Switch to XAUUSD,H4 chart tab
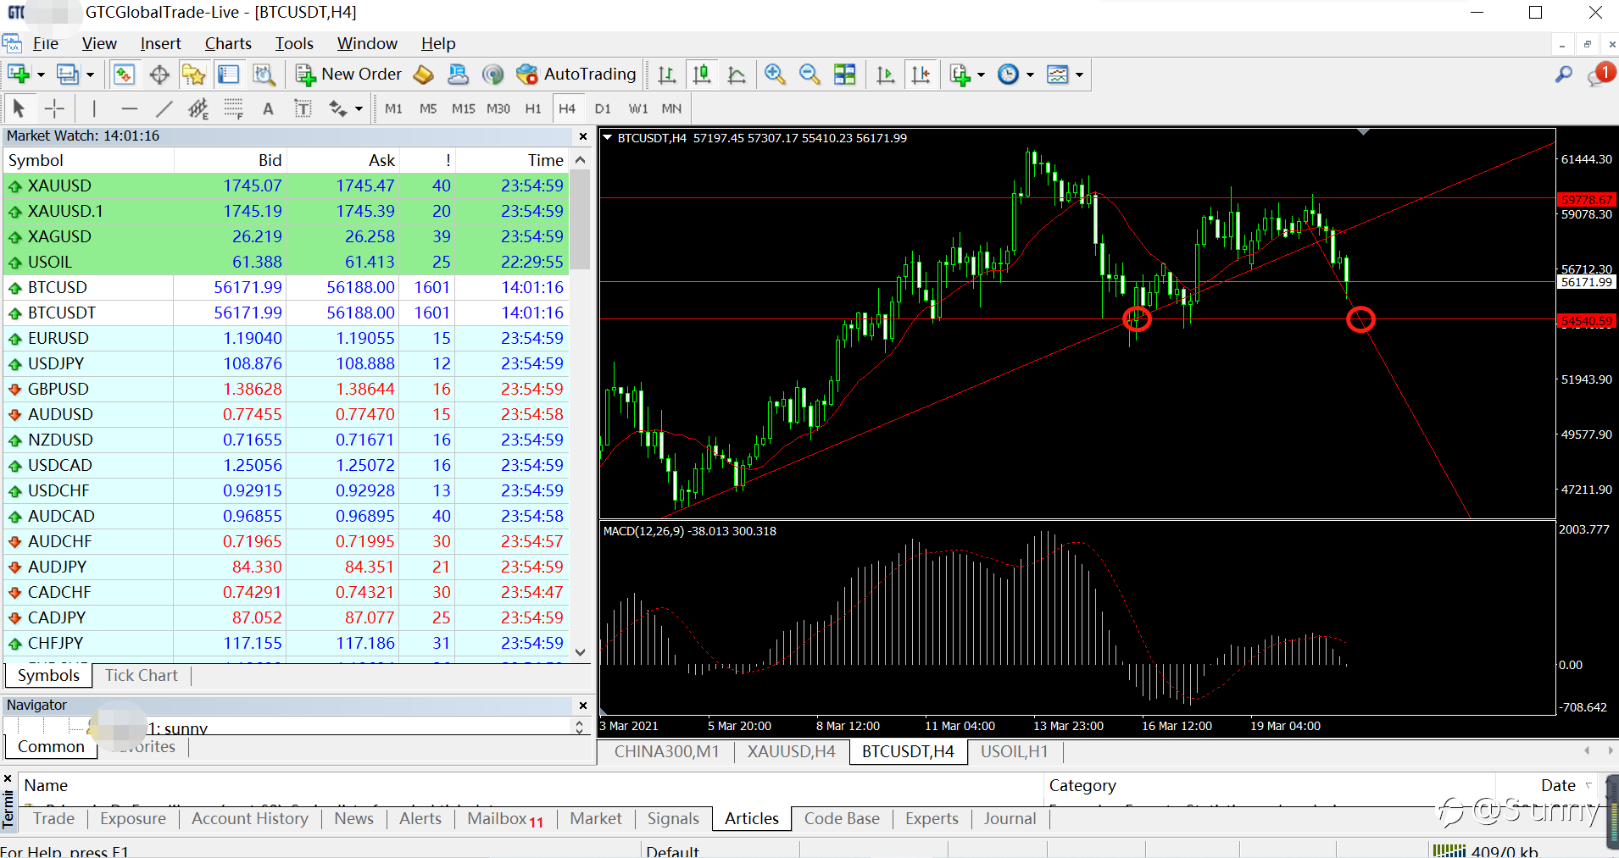The height and width of the screenshot is (858, 1619). [791, 751]
